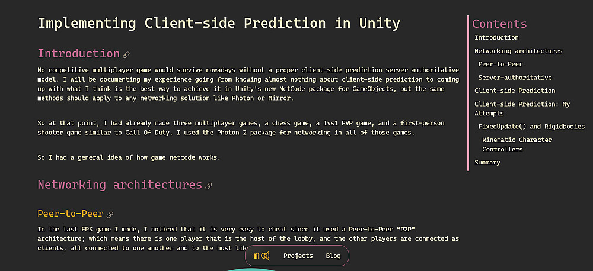Click the Networking architectures section heading

120,185
